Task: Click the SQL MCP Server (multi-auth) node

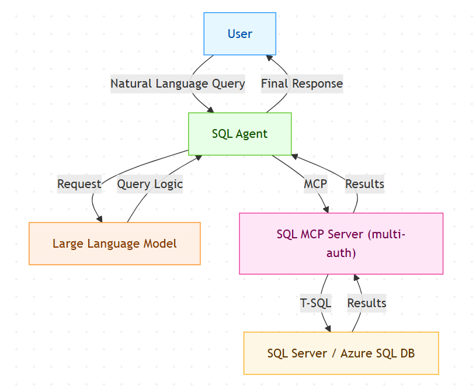Action: pos(341,244)
